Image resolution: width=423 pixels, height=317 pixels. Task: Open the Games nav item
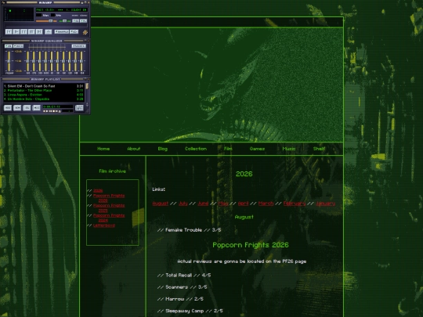click(257, 149)
